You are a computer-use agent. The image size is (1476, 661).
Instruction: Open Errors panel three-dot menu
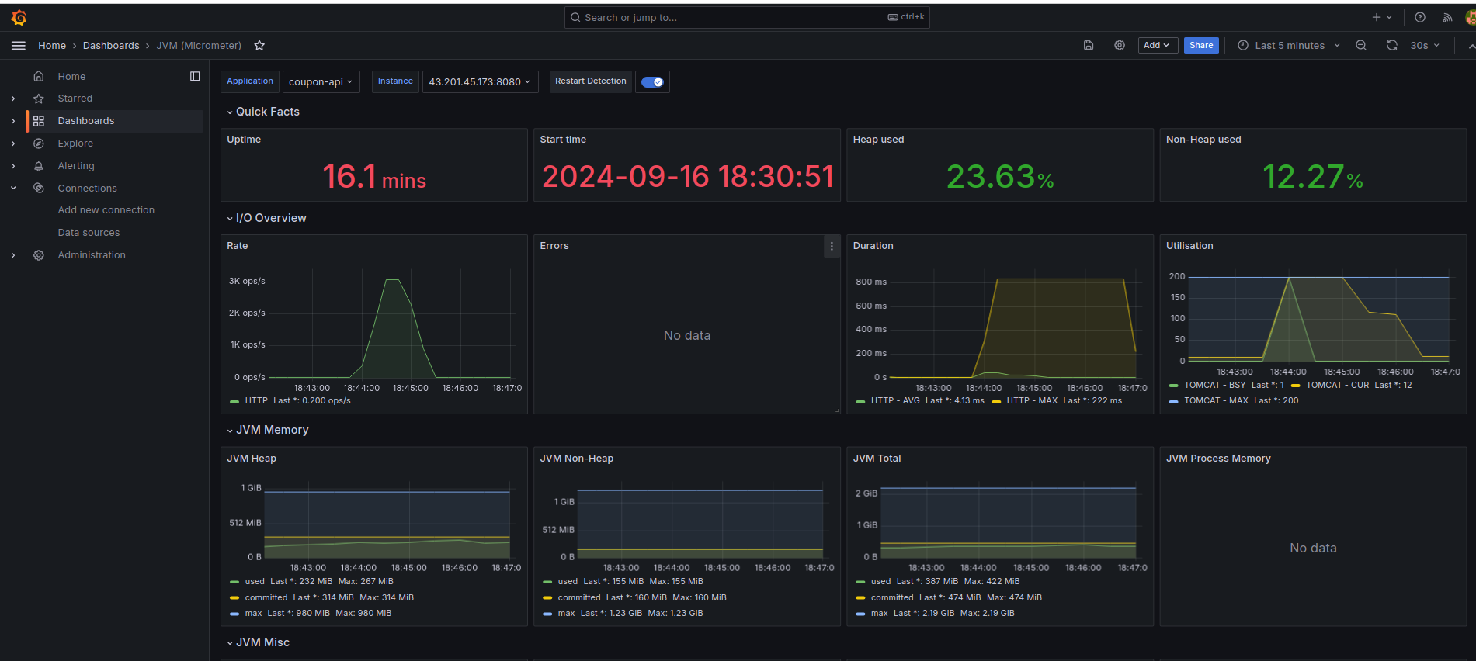832,246
